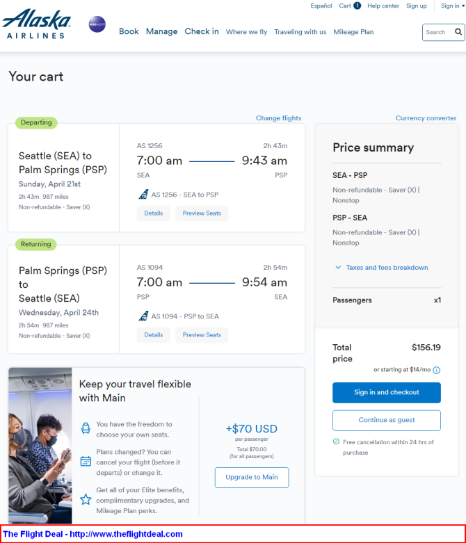Open the cart badge showing 1 item

tap(357, 6)
